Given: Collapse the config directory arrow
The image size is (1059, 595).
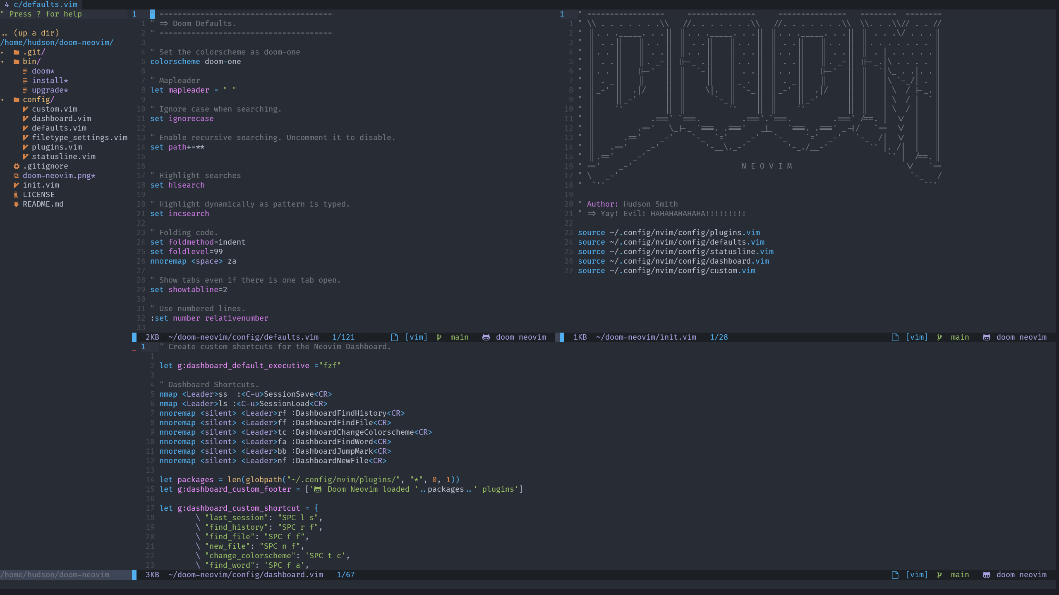Looking at the screenshot, I should (x=2, y=100).
